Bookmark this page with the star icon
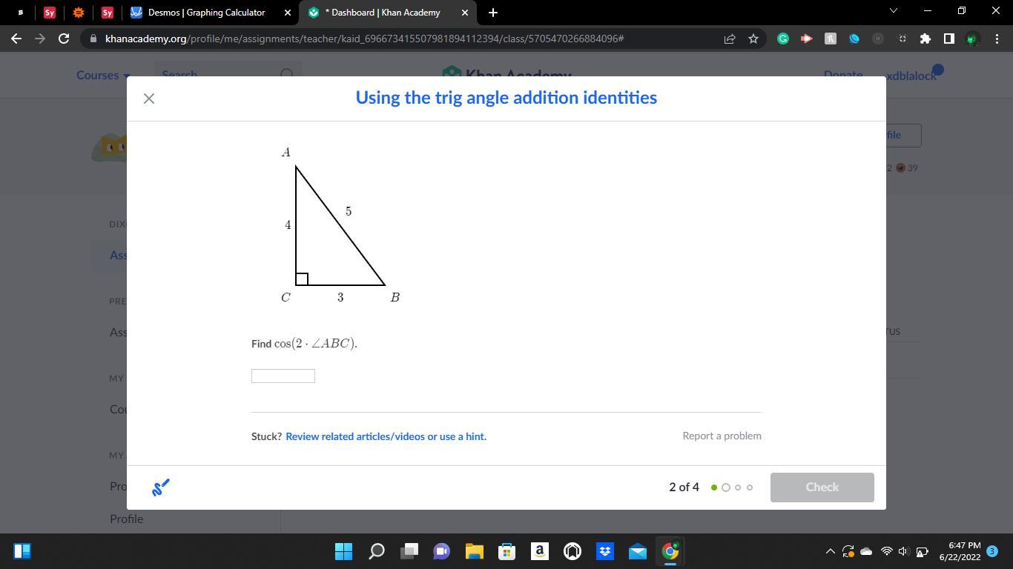Screen dimensions: 1013x569 753,39
